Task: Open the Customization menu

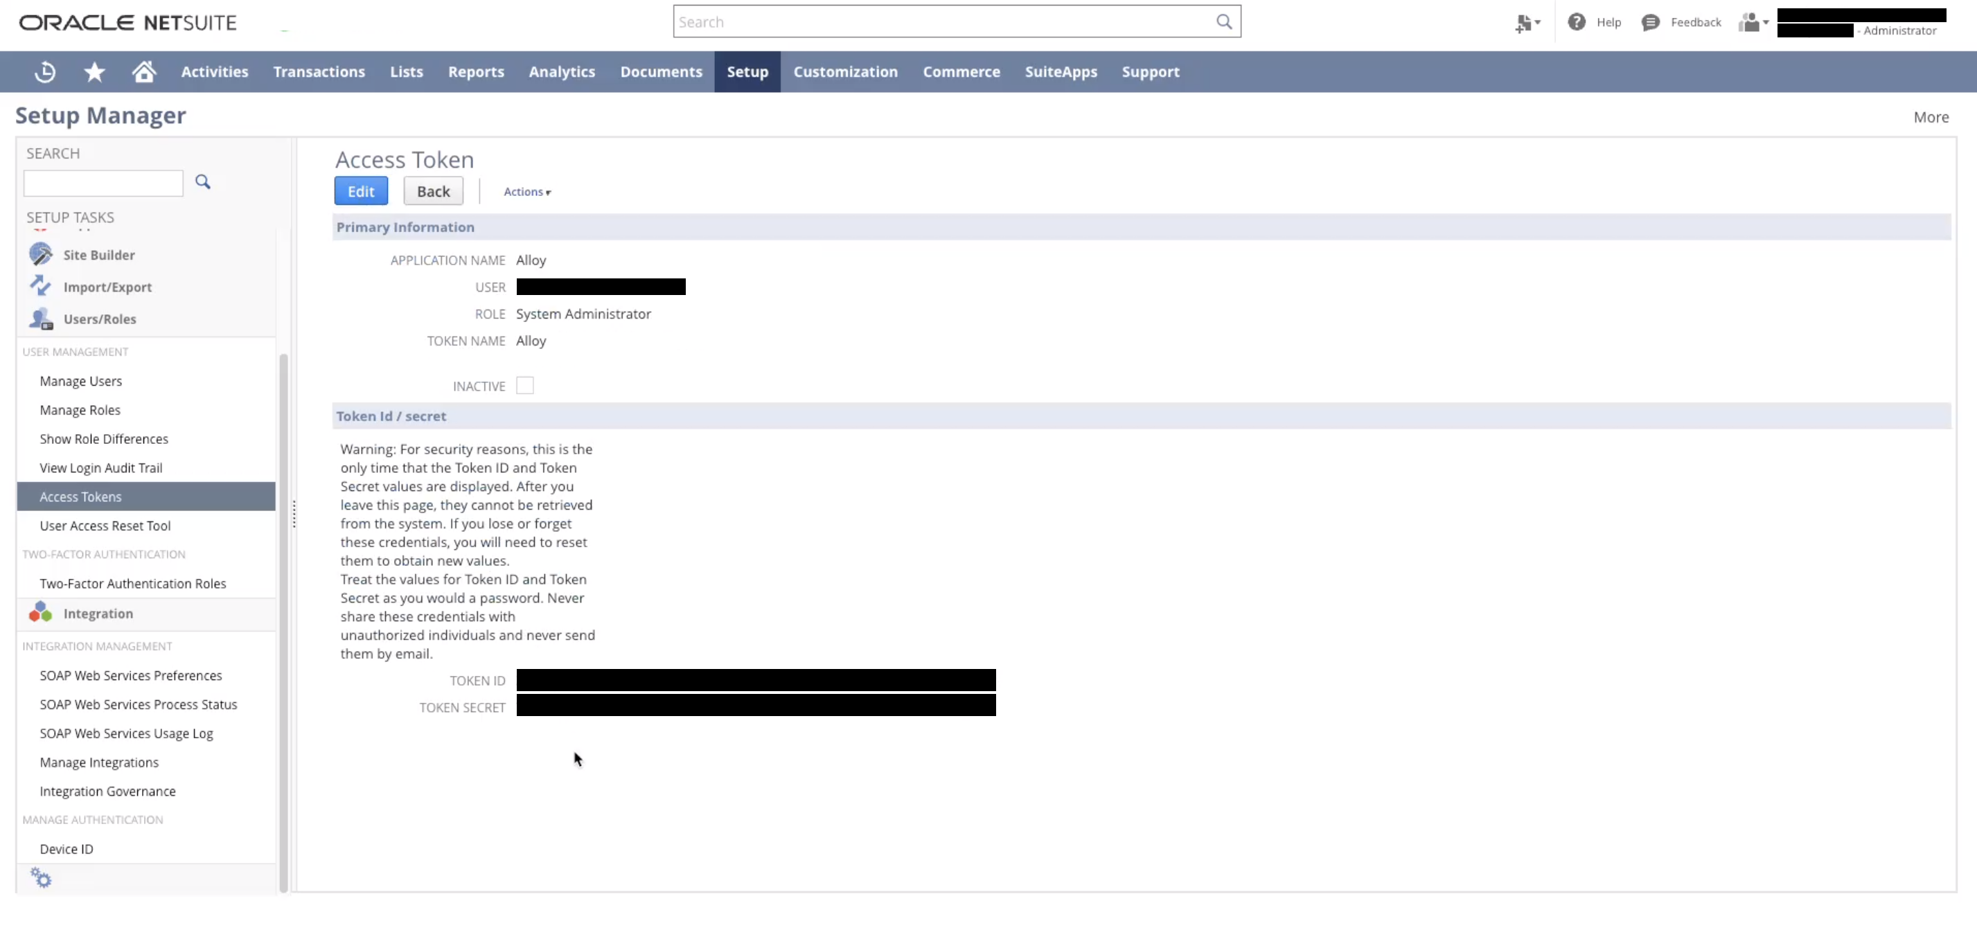Action: (x=845, y=72)
